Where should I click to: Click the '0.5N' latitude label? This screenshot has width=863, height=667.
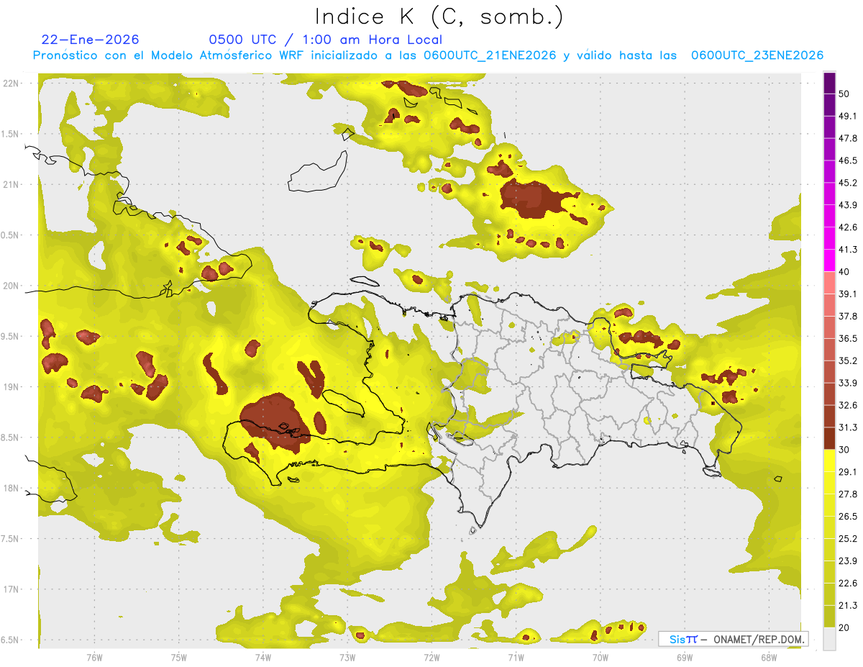click(11, 235)
